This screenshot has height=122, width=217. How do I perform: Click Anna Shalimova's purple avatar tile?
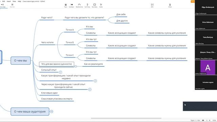(x=206, y=67)
